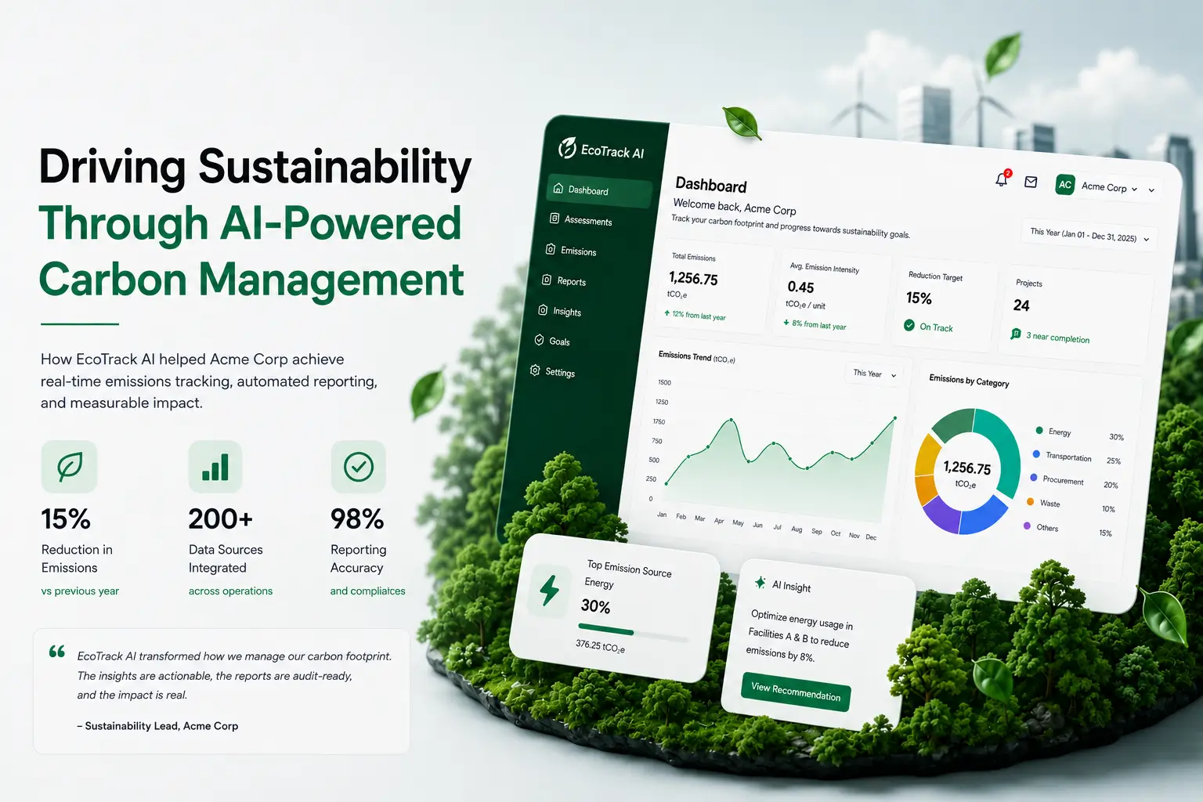Click the Procurement legend color dot
The width and height of the screenshot is (1203, 802).
1034,477
